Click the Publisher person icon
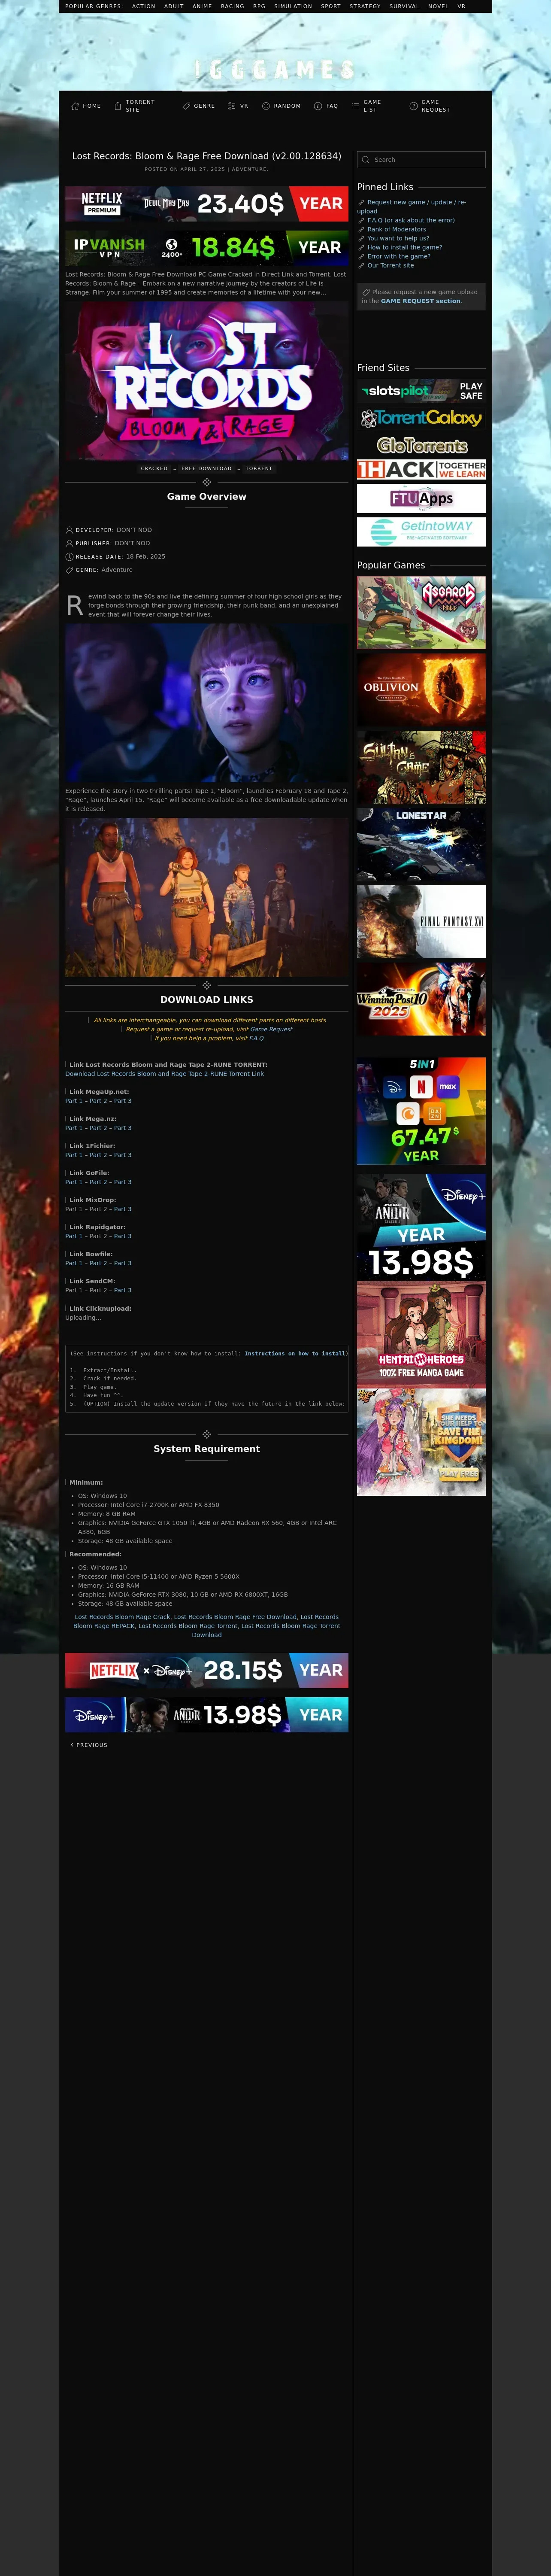 coord(69,543)
